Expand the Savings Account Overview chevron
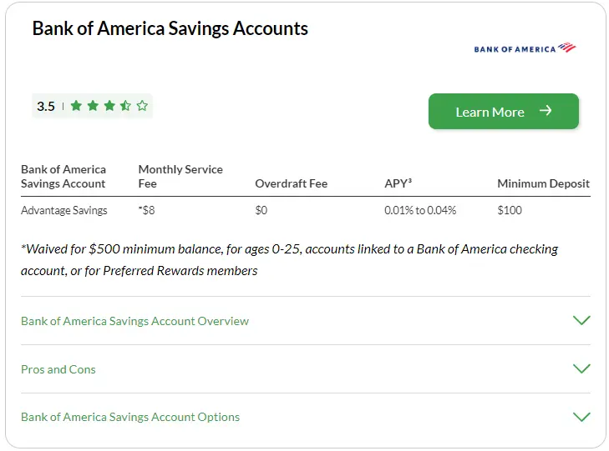Viewport: 609px width, 451px height. (x=581, y=320)
